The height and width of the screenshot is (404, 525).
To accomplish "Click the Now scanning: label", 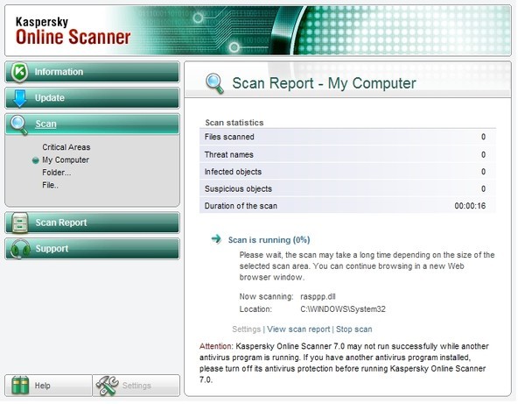I will click(x=266, y=297).
